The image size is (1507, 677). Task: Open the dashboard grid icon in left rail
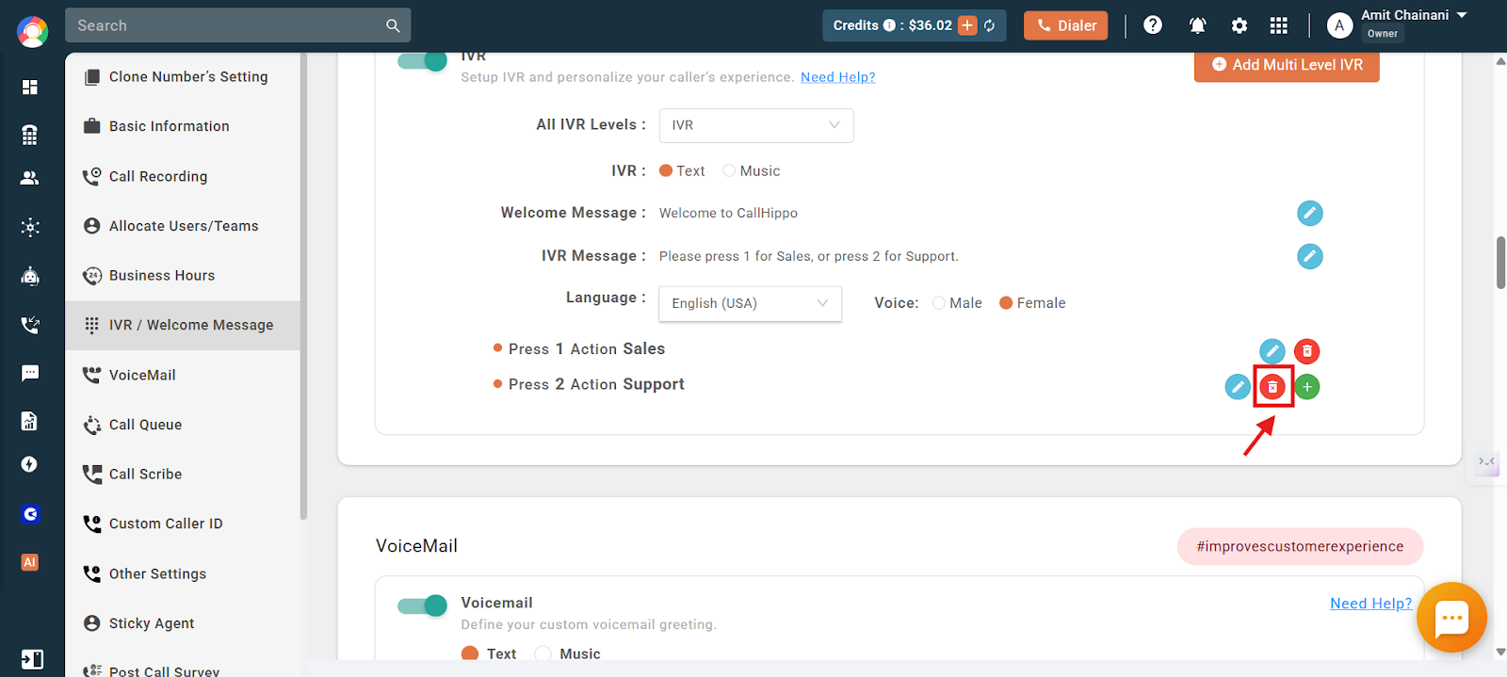[30, 88]
